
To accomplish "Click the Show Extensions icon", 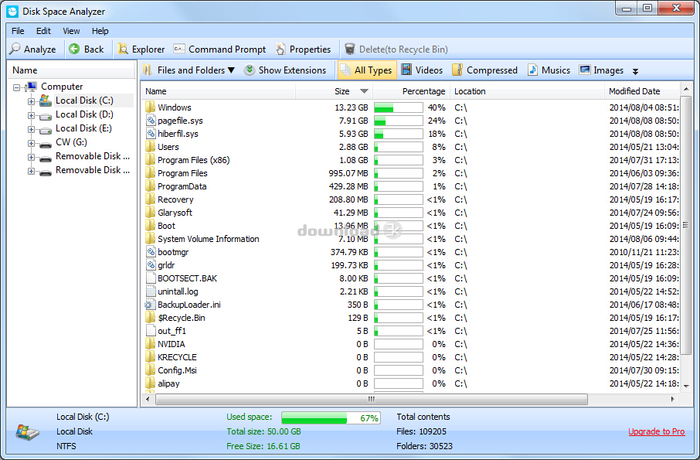I will click(x=250, y=70).
